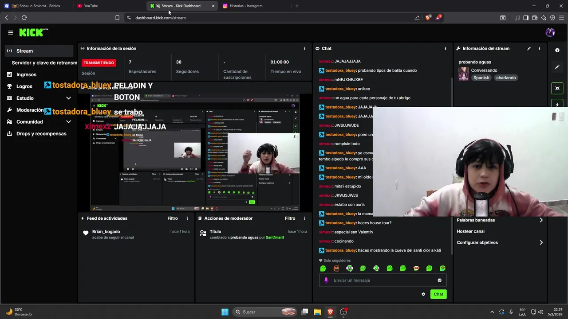Expand the Configurar objetivos option
The image size is (568, 319).
500,242
